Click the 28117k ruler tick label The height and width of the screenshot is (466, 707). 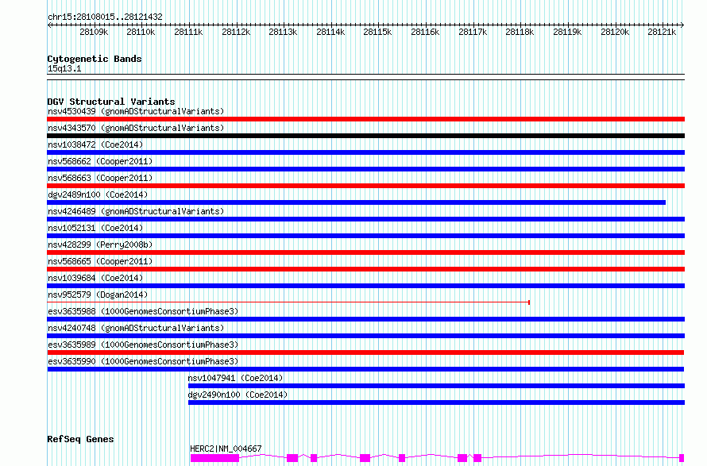(x=473, y=33)
